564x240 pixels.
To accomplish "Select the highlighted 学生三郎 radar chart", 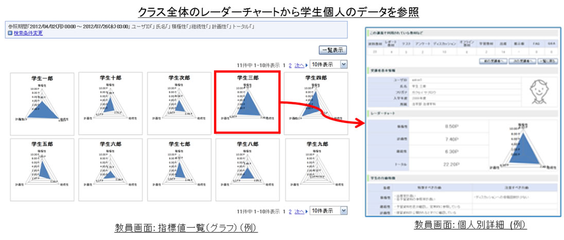I will [247, 103].
